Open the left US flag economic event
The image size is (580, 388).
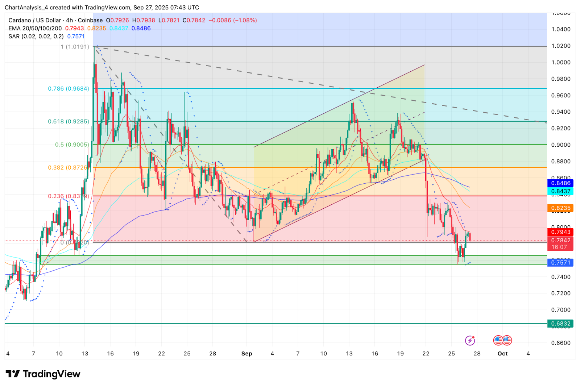pos(498,340)
